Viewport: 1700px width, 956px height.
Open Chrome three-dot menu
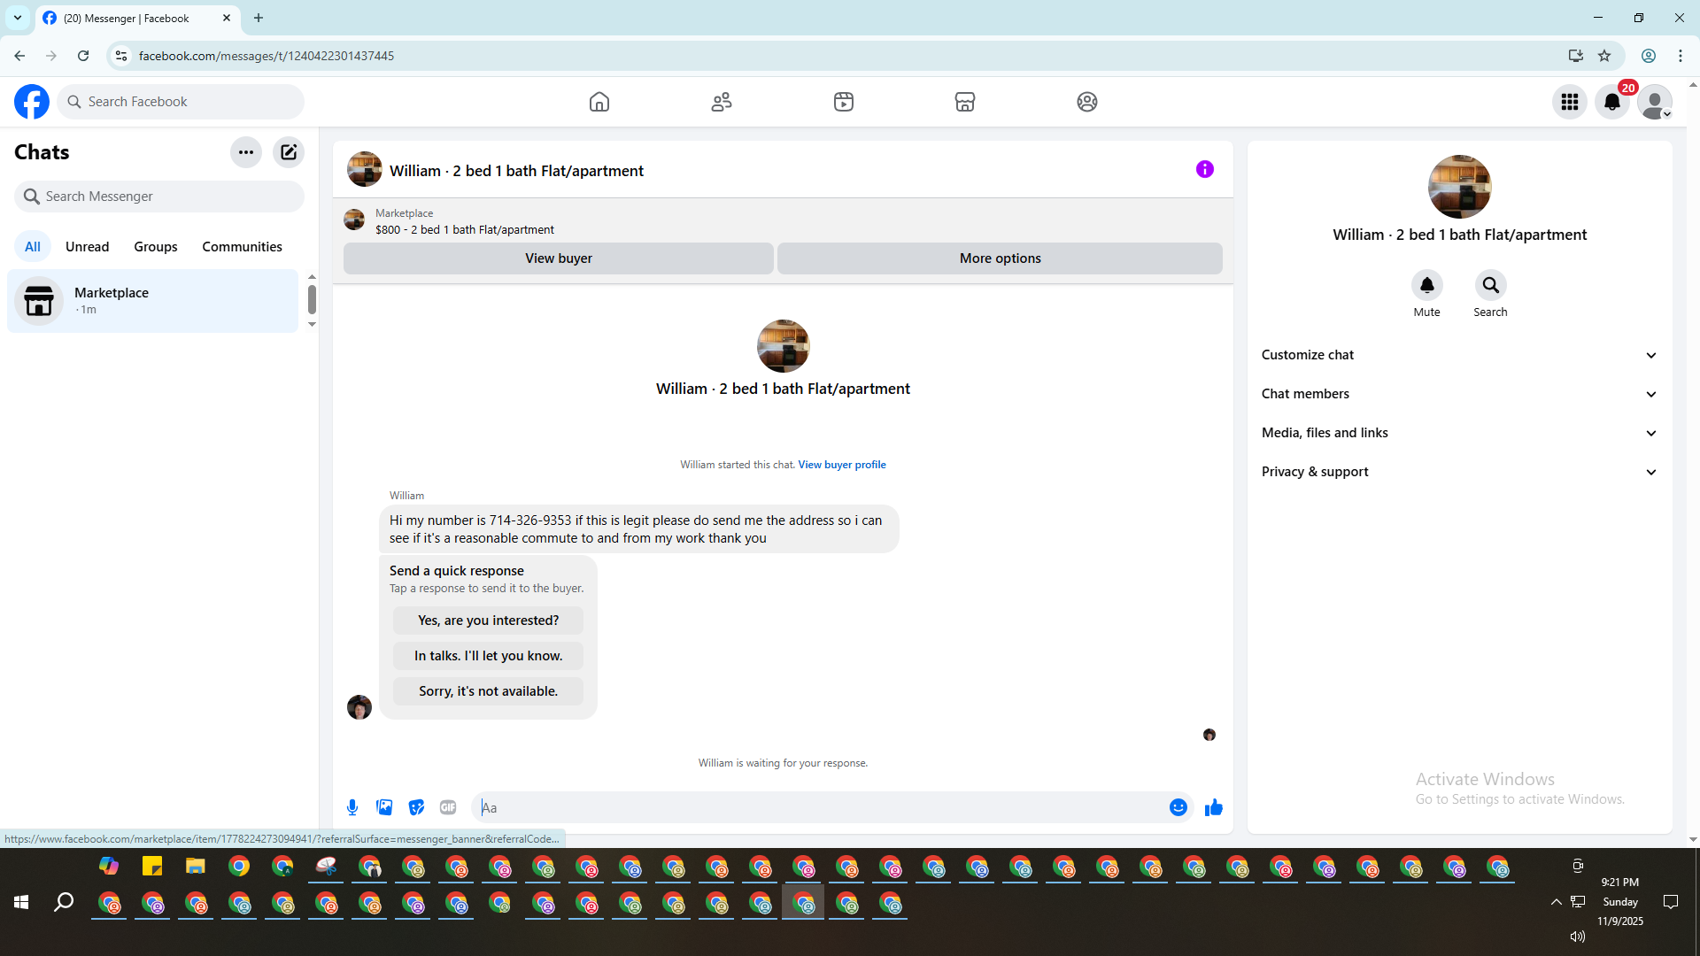point(1681,56)
